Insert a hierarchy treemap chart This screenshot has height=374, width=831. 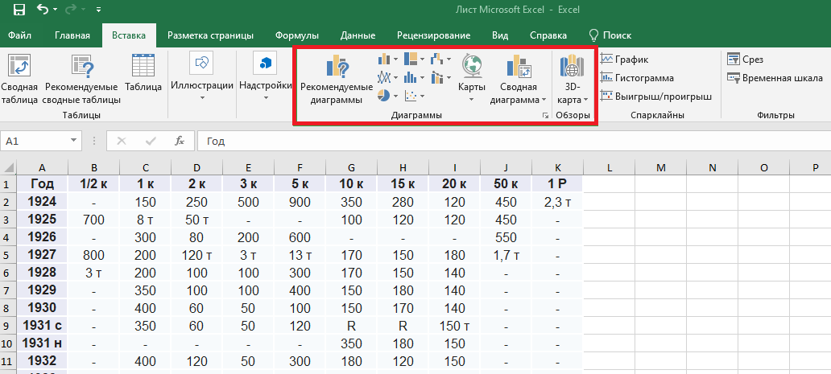(414, 60)
